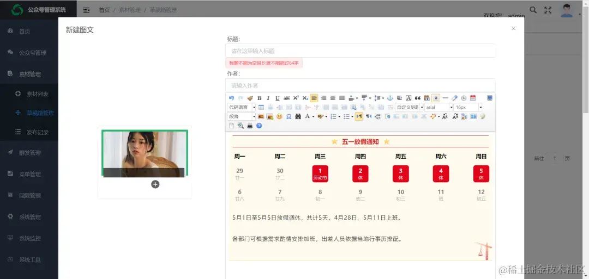Viewport: 589px width, 279px height.
Task: Open the admin avatar menu
Action: point(567,10)
